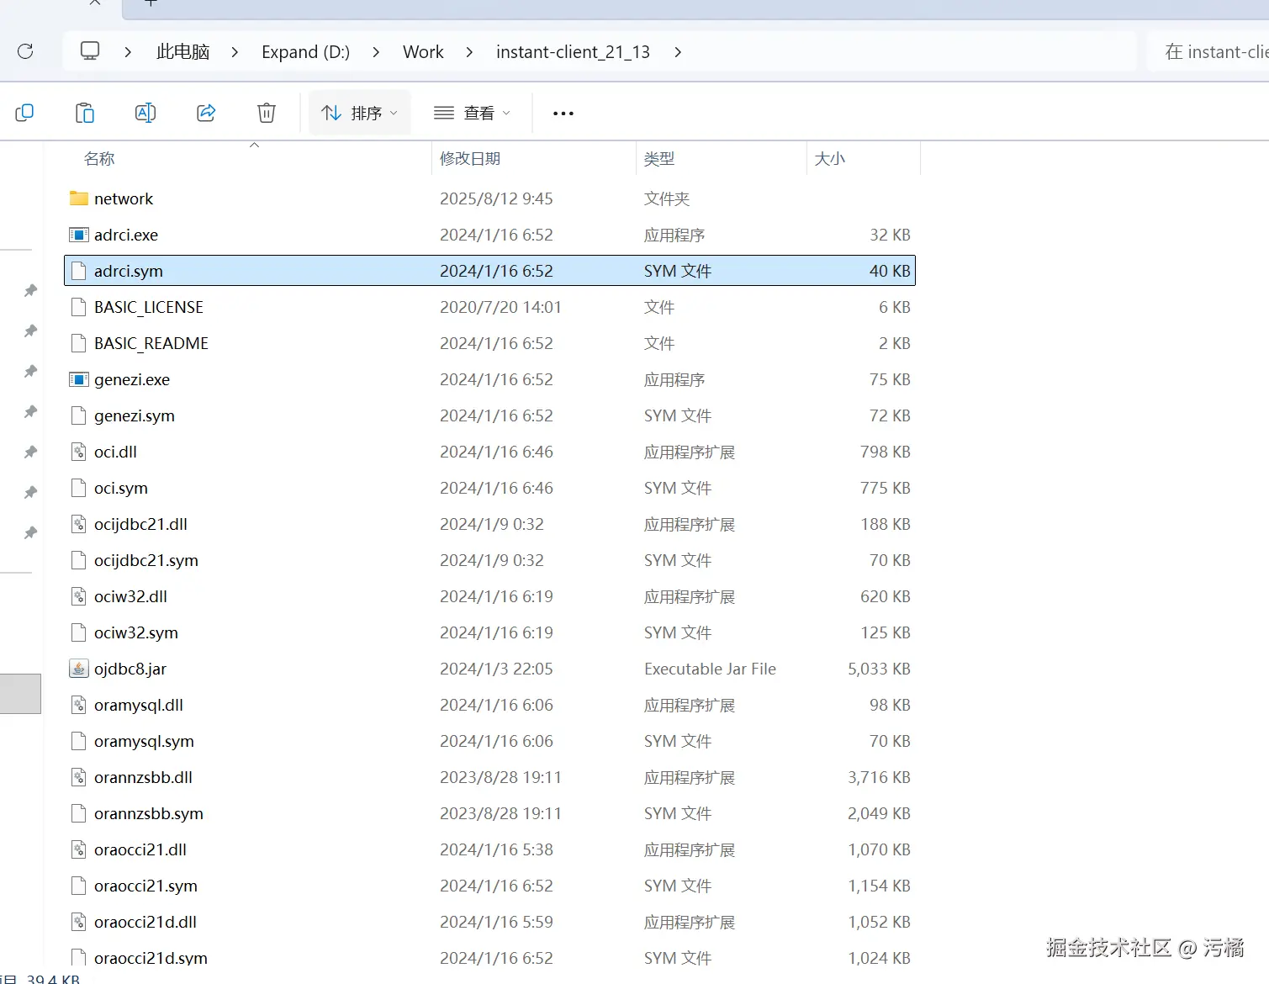This screenshot has width=1269, height=984.
Task: Open the 查看 view dropdown
Action: click(x=472, y=113)
